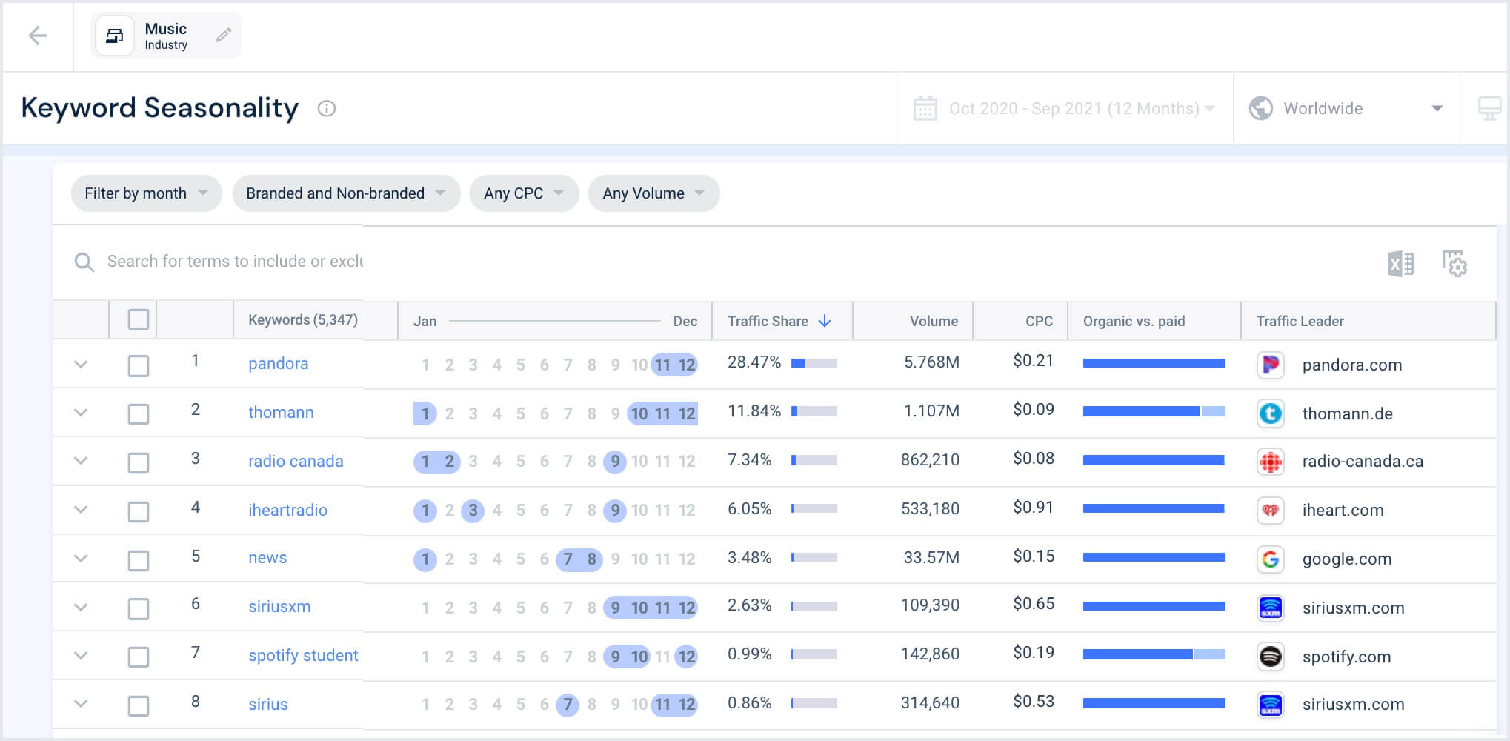
Task: Expand the spotify student row chevron
Action: [81, 655]
